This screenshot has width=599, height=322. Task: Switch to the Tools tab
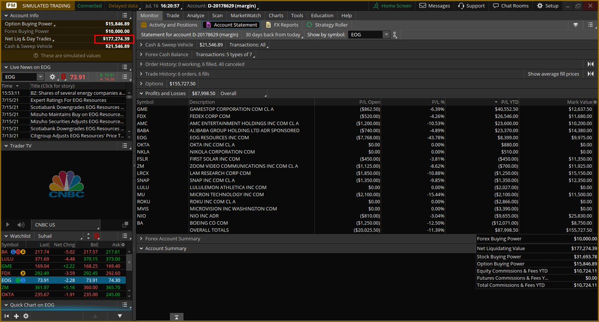click(297, 15)
